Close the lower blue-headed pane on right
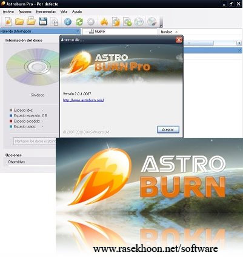 pos(239,50)
